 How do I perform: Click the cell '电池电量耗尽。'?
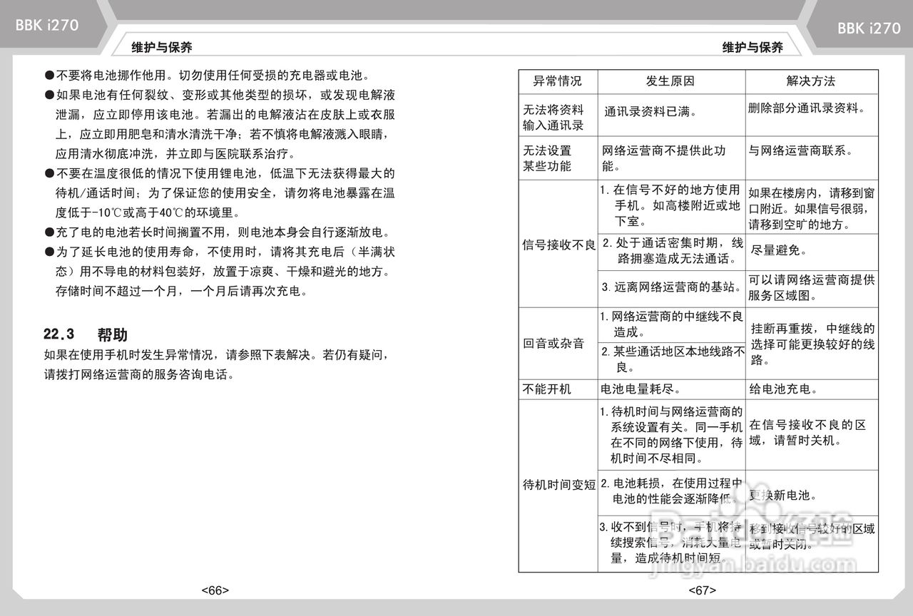pos(642,389)
